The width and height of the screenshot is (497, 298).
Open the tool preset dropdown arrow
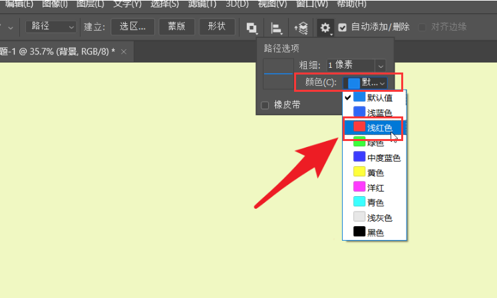pos(11,28)
